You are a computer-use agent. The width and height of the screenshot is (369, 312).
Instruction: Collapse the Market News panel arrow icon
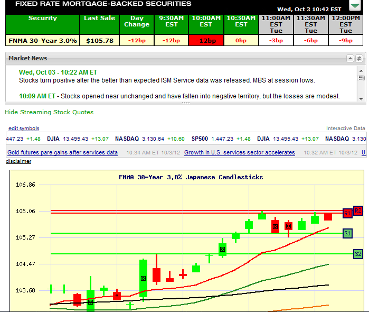pos(350,58)
